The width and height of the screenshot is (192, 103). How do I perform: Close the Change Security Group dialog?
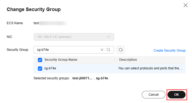pyautogui.click(x=186, y=5)
